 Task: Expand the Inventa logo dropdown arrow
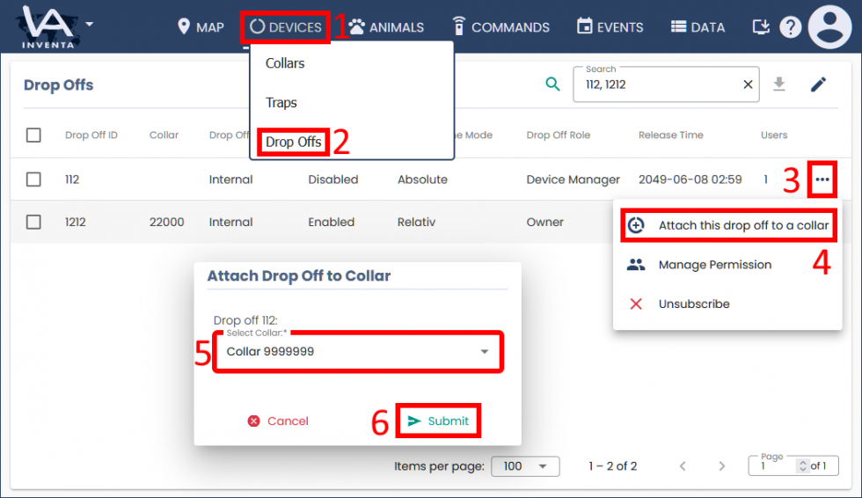[x=89, y=24]
